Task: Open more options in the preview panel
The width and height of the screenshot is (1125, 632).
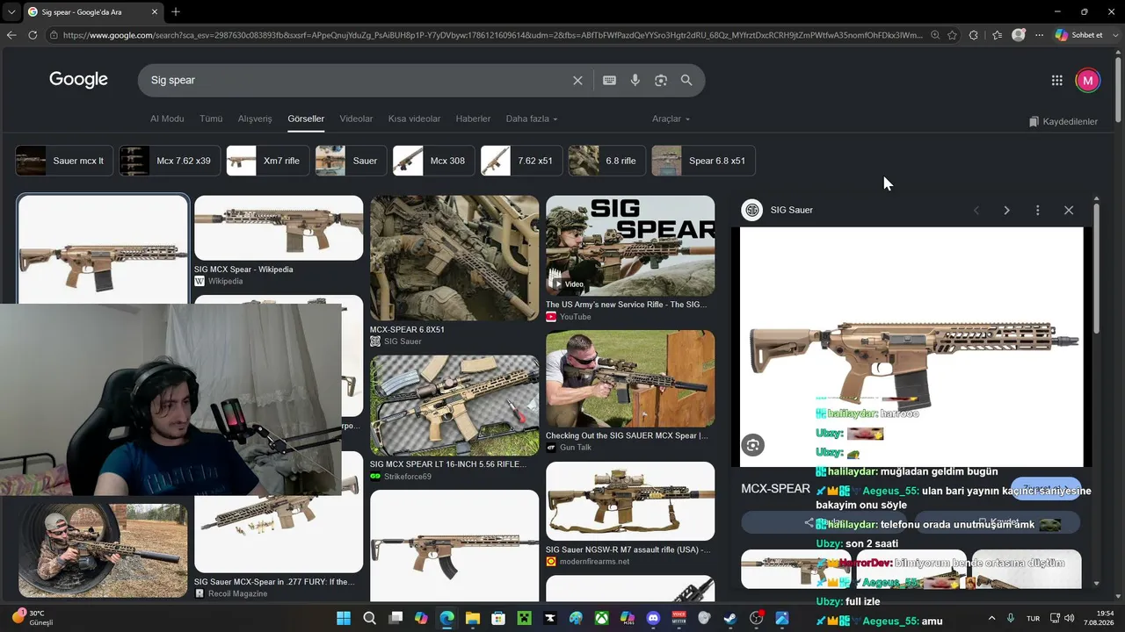Action: [1038, 211]
